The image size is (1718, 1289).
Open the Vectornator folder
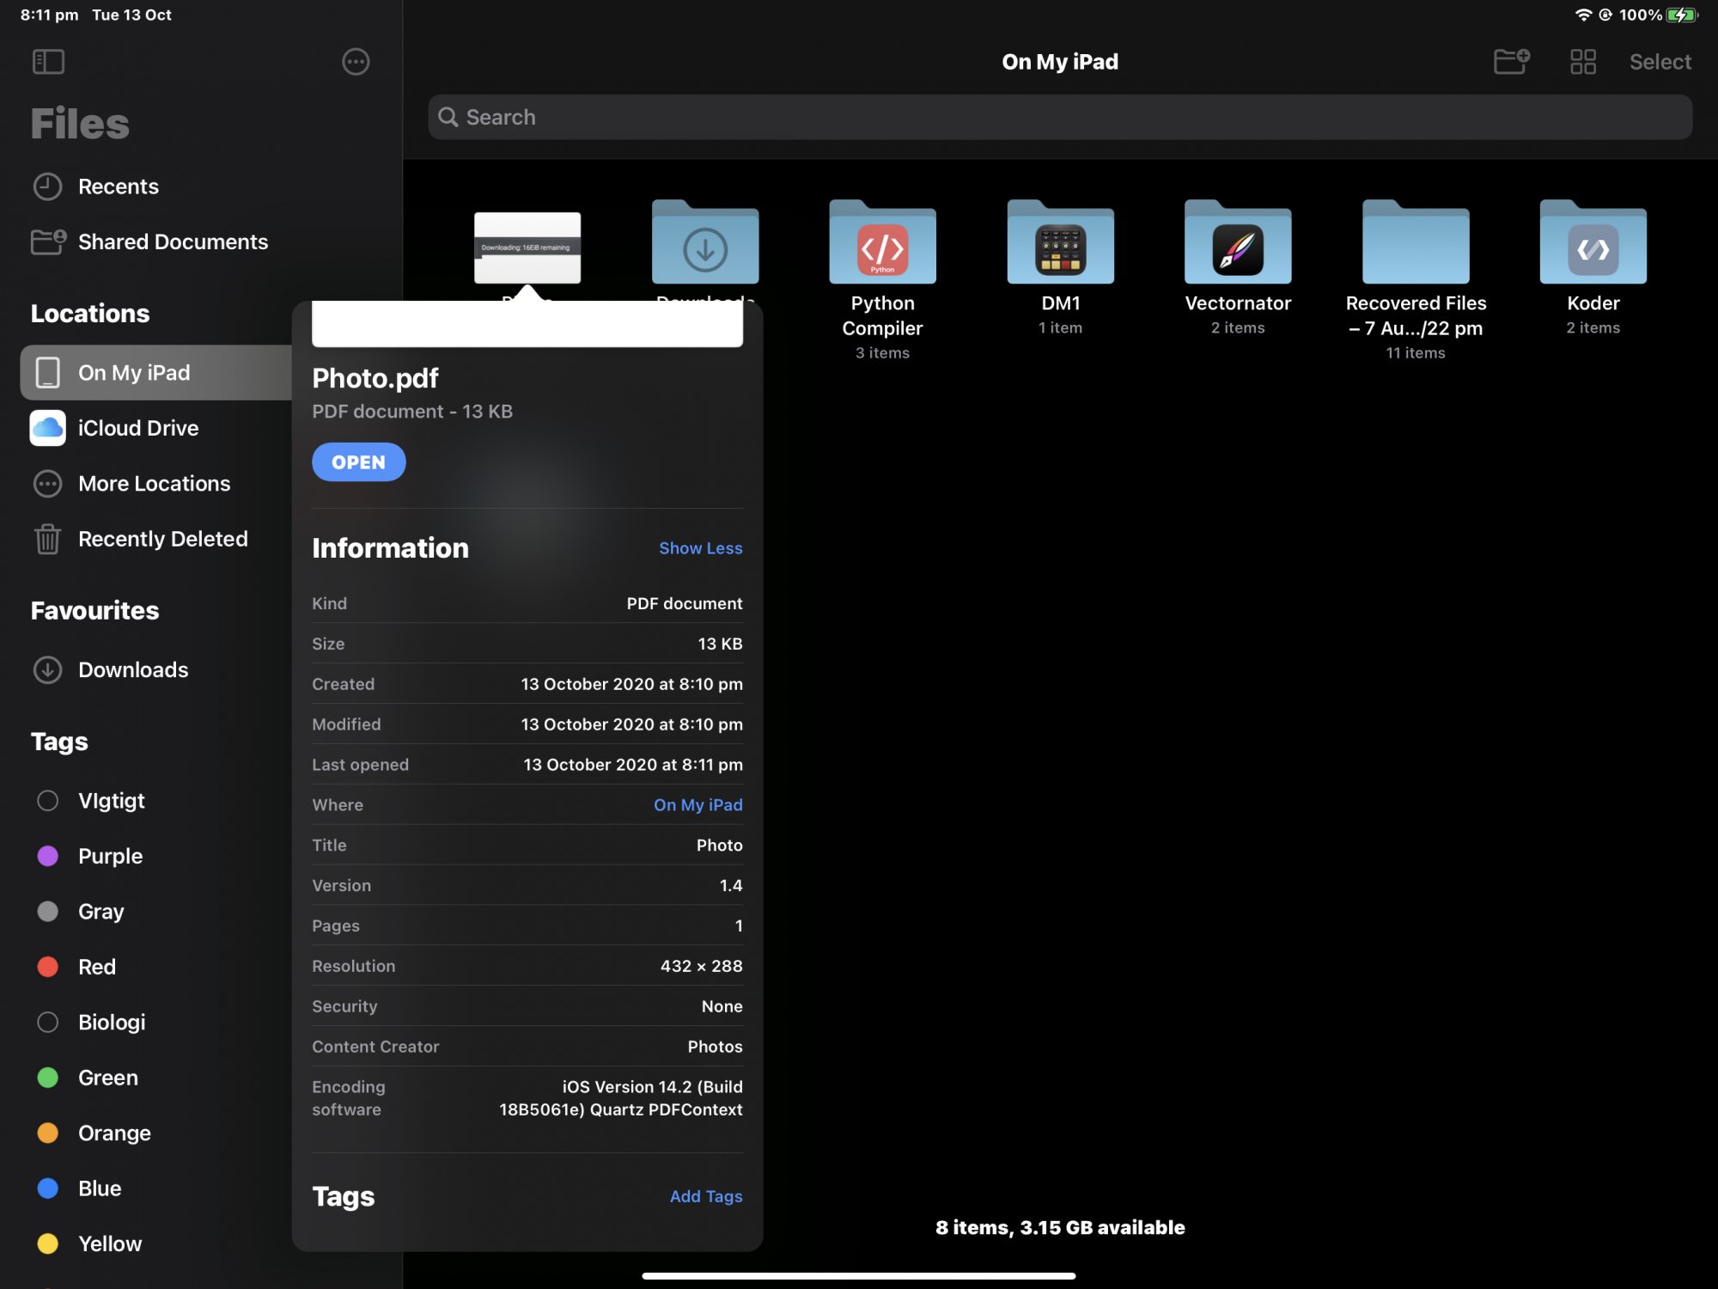(x=1237, y=244)
